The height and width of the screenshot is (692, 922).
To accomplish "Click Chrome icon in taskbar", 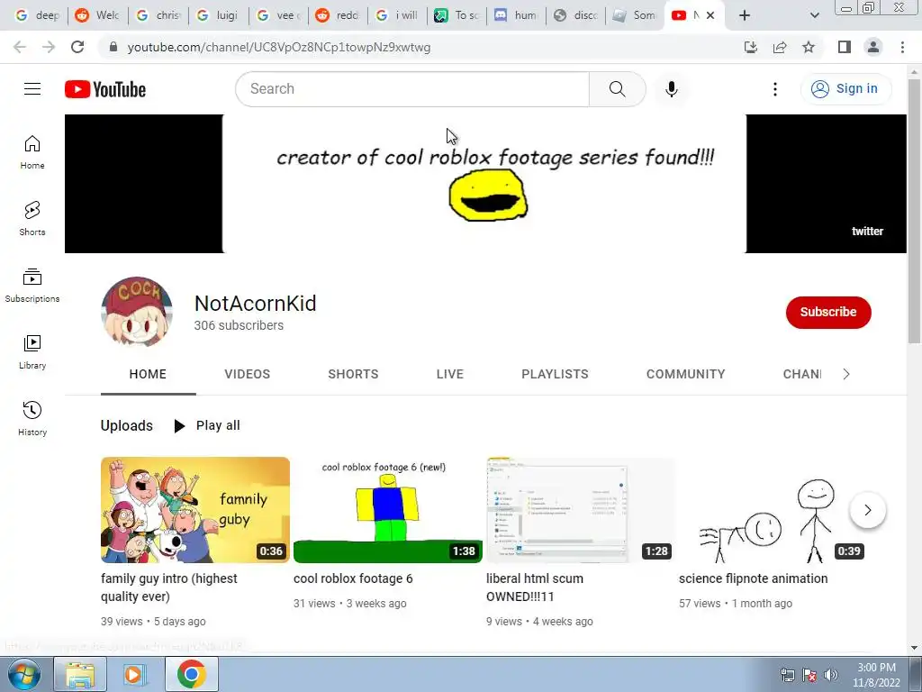I will point(191,674).
